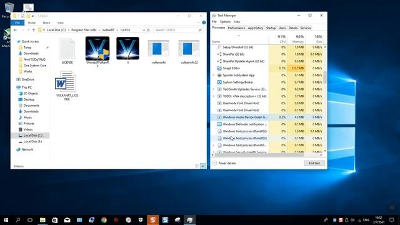
Task: Switch to Details tab in Task Manager
Action: pyautogui.click(x=293, y=28)
